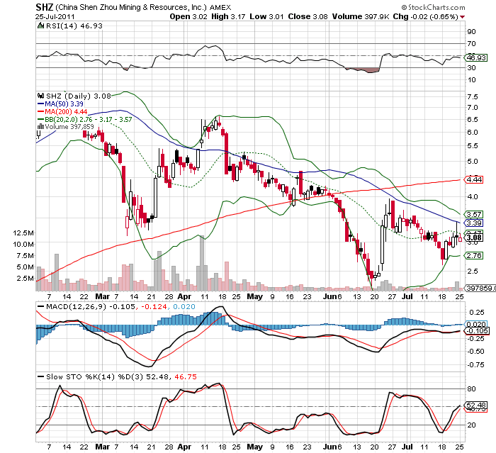Click Jul on the price panel date axis
Viewport: 496px width, 453px height.
(407, 296)
